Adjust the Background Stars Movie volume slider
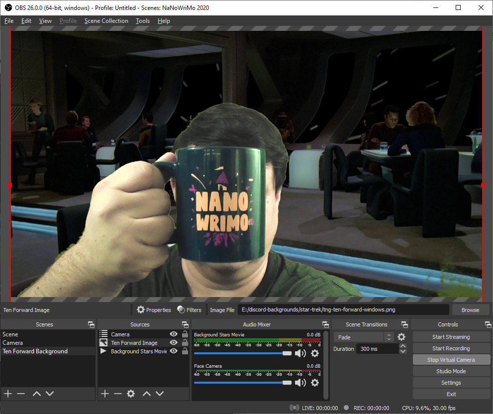The width and height of the screenshot is (493, 414). point(243,353)
